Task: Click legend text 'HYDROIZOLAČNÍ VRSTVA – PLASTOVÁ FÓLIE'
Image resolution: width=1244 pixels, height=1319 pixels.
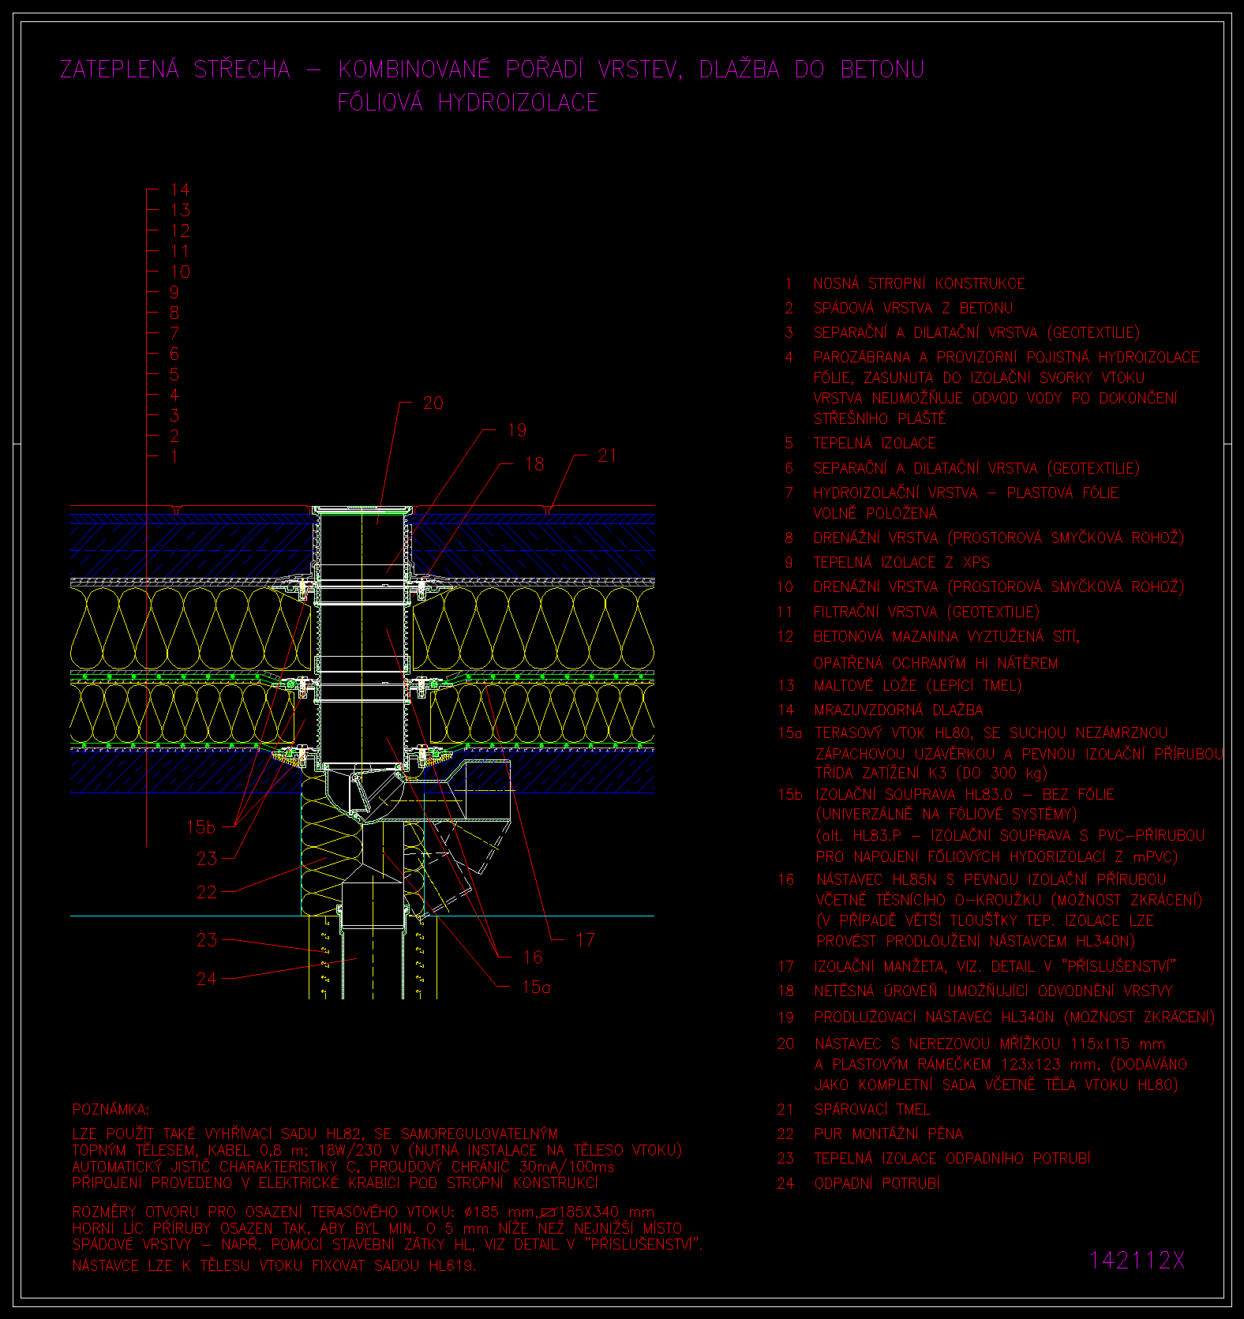Action: [966, 493]
